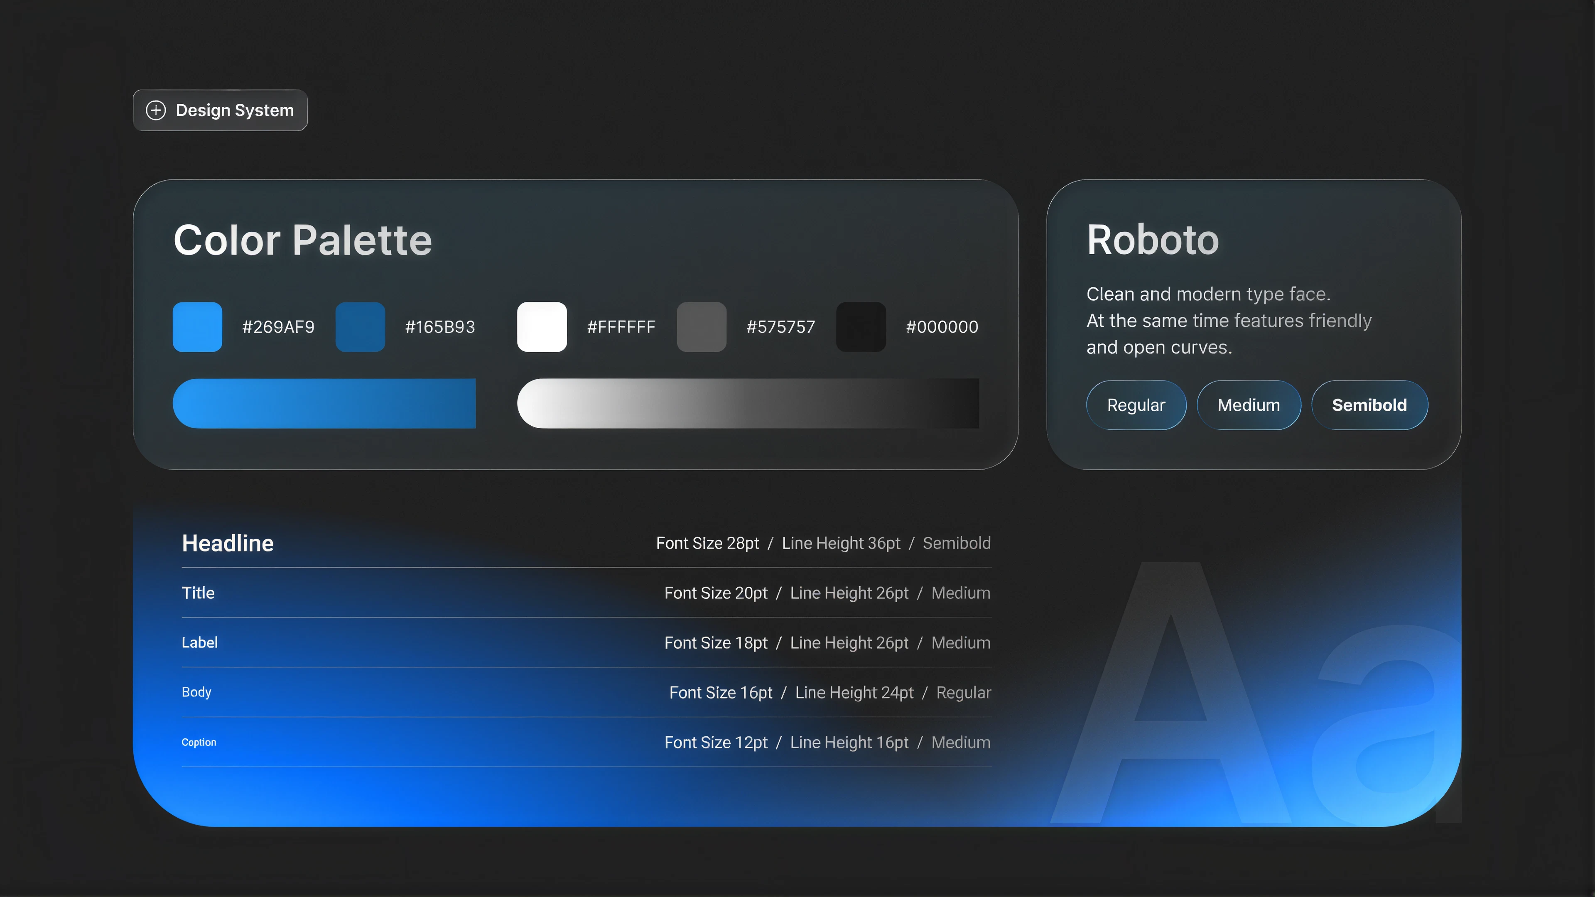1595x897 pixels.
Task: Click 'Semibold' in the Headline row
Action: [957, 543]
